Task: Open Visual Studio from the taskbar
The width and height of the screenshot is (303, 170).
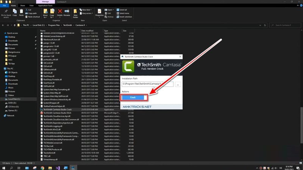Action: tap(58, 168)
